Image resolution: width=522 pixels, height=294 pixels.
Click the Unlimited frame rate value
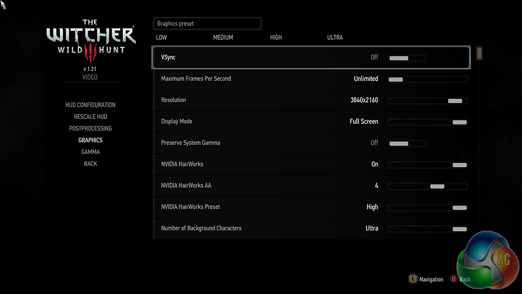366,79
